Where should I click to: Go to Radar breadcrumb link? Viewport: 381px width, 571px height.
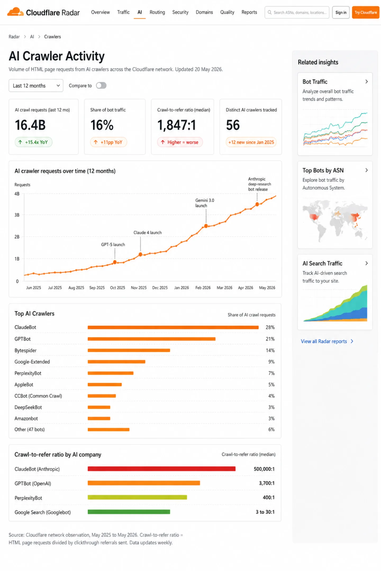point(14,37)
